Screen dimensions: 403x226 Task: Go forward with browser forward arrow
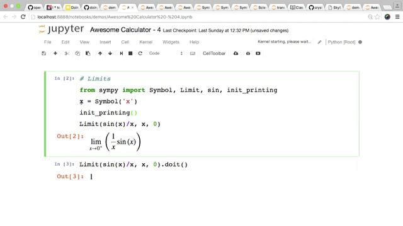pyautogui.click(x=14, y=17)
